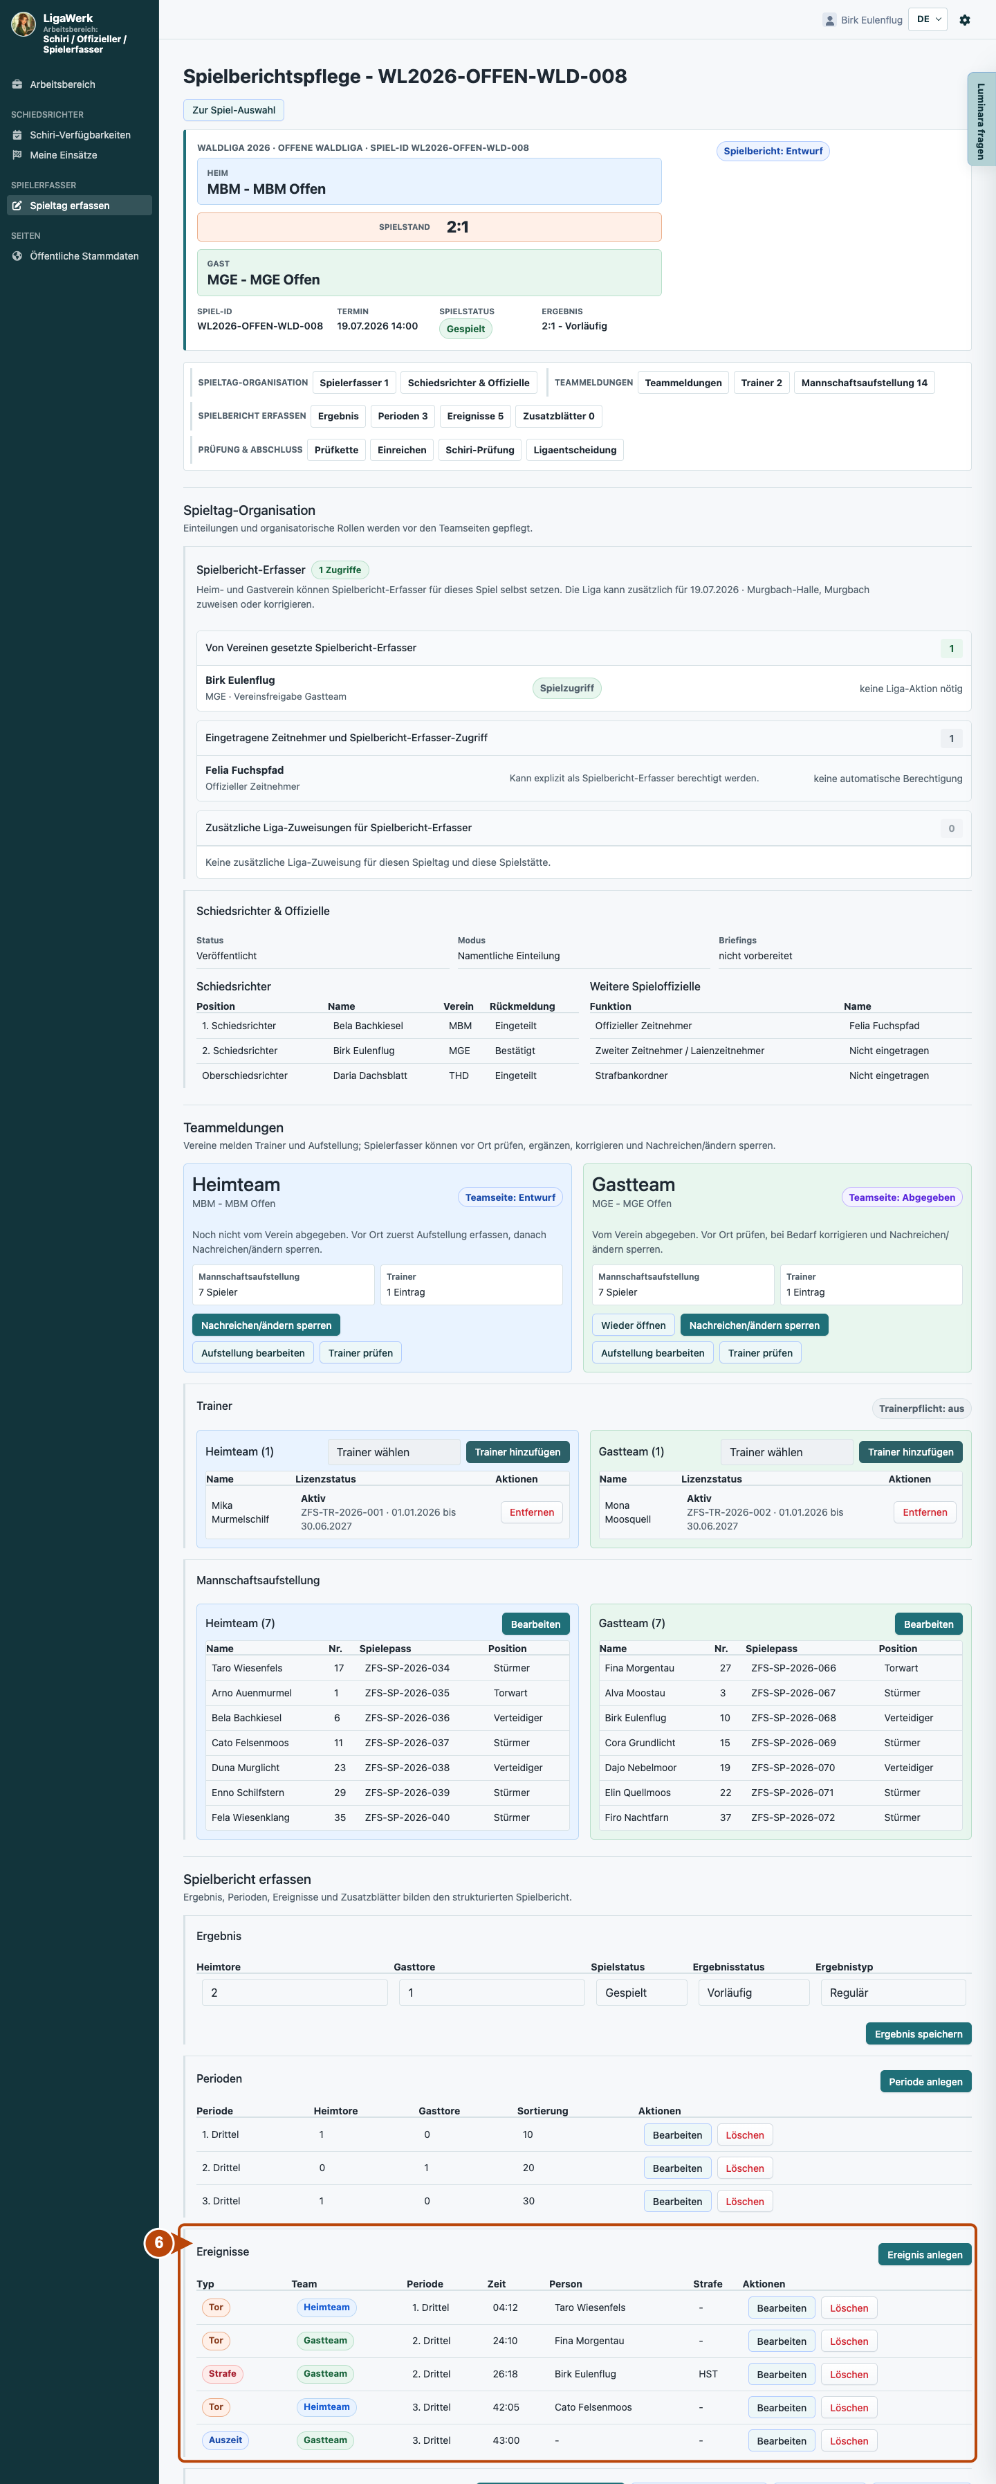Delete the Auszeit event row

pyautogui.click(x=849, y=2440)
